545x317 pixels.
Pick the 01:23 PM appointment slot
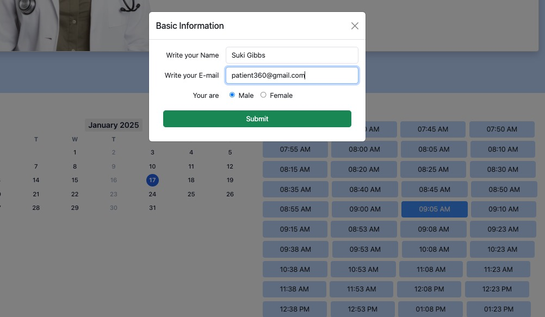(499, 309)
